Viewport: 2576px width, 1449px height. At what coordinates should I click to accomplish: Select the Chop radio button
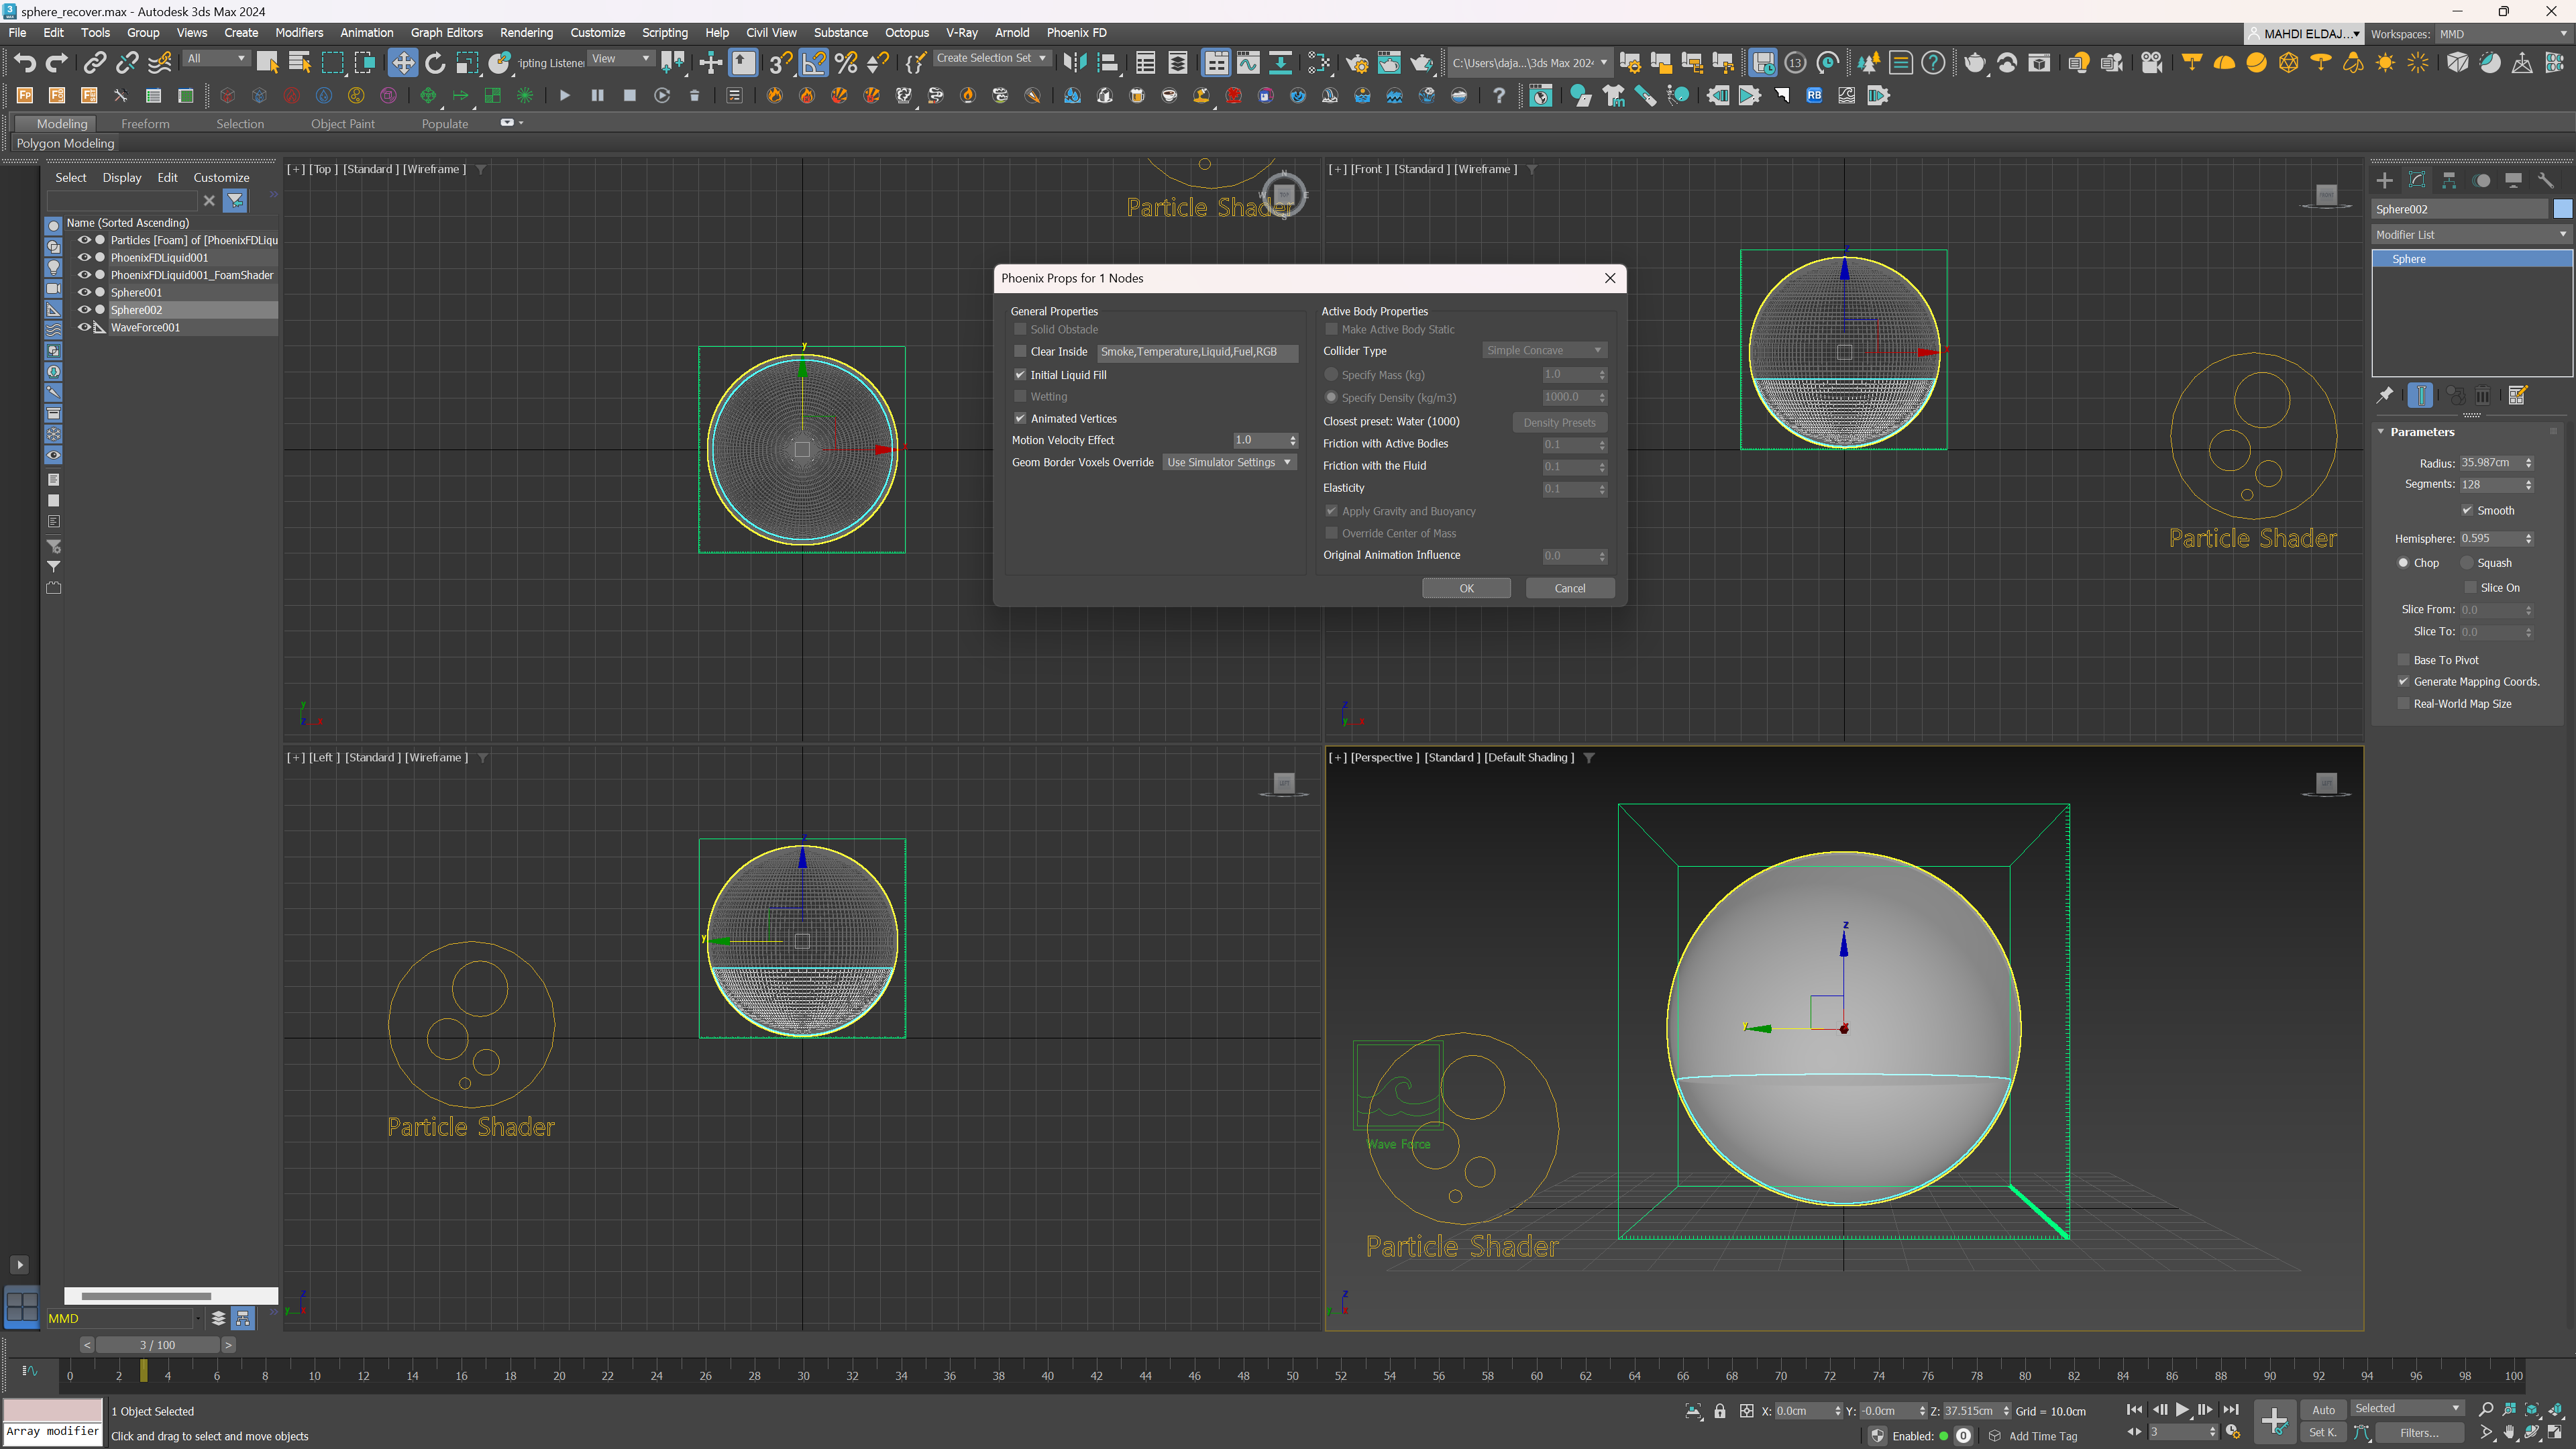2403,563
